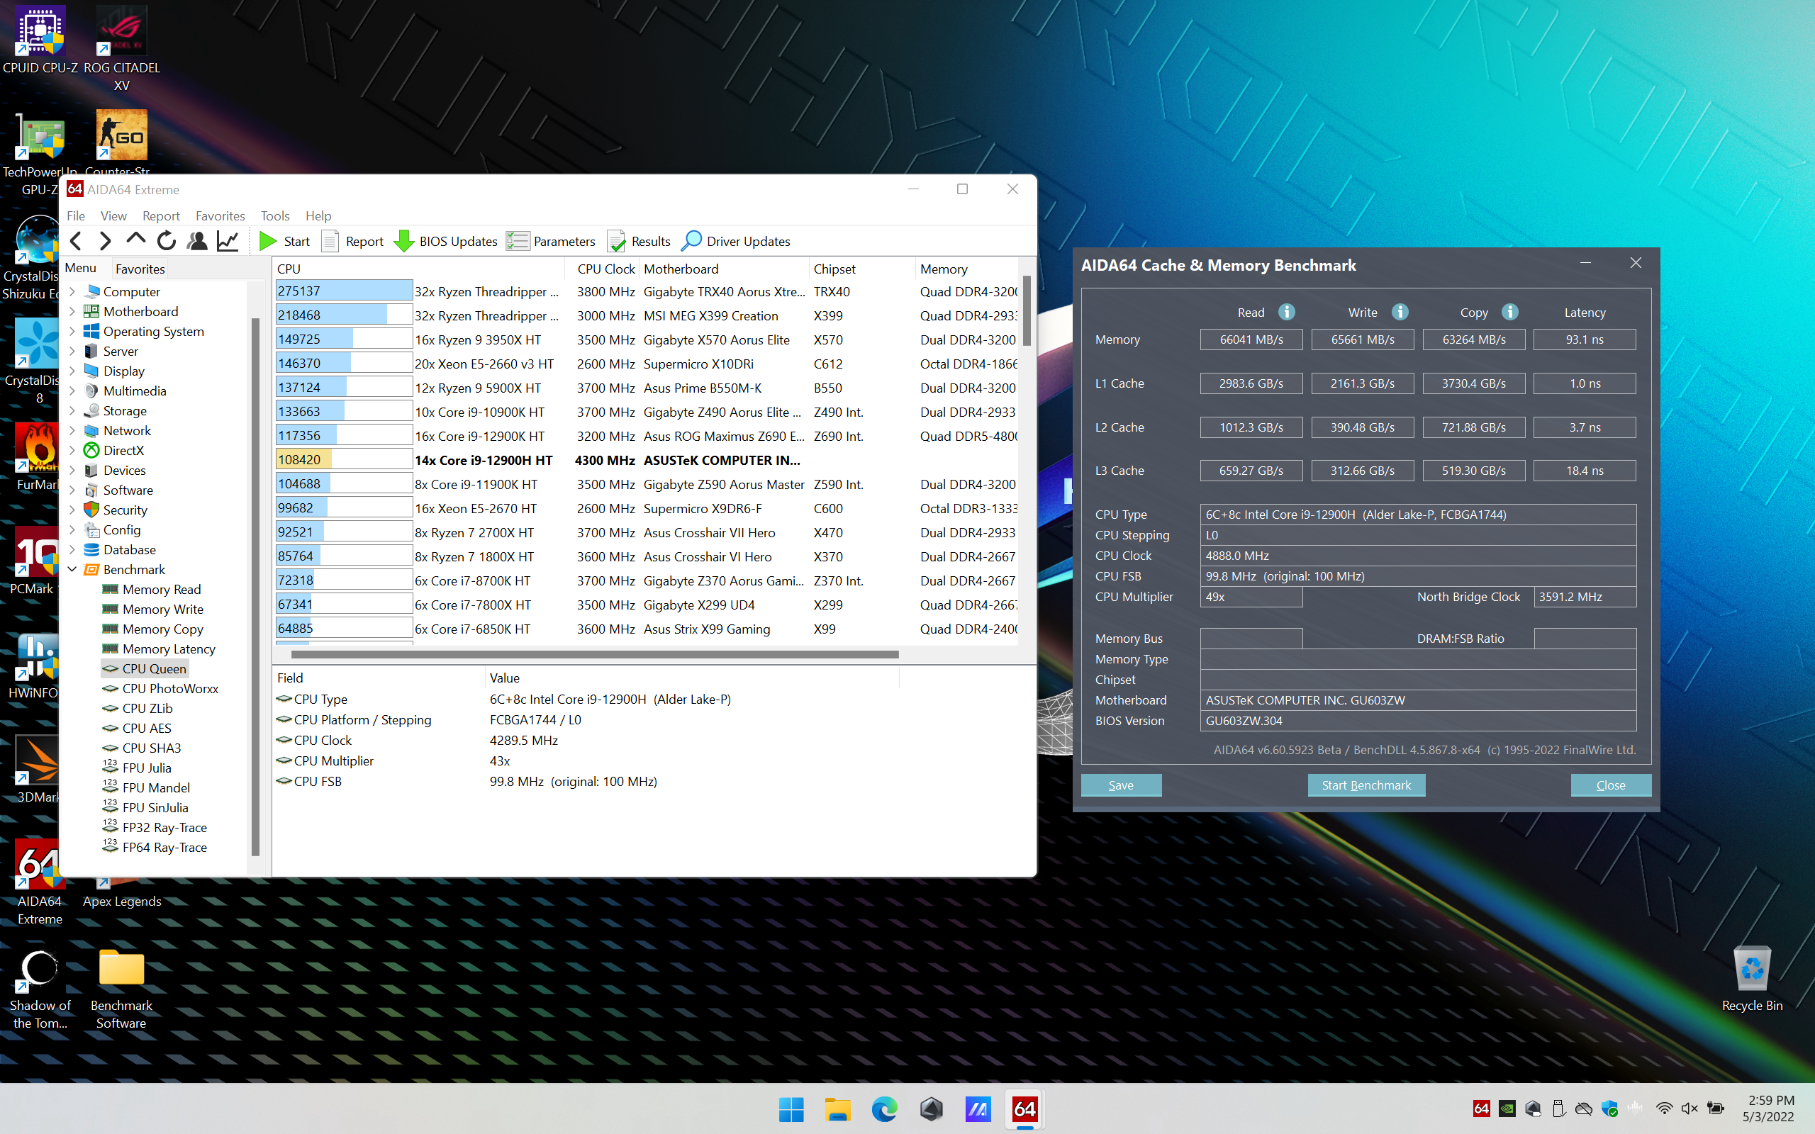The width and height of the screenshot is (1815, 1134).
Task: Open Parameters from toolbar
Action: (552, 241)
